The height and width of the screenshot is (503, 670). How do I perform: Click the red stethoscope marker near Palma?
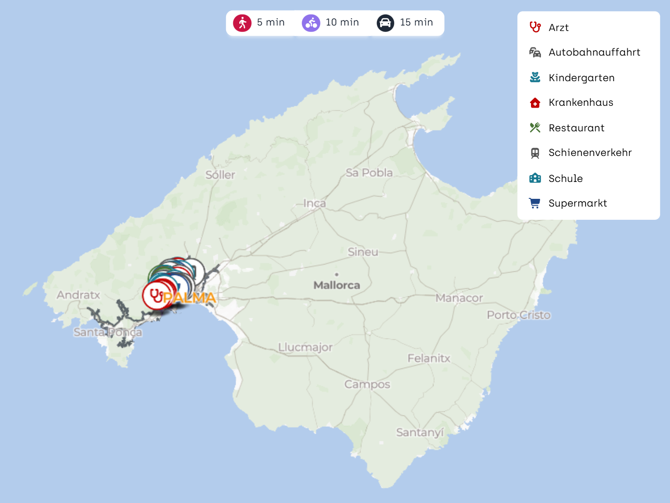(x=156, y=296)
